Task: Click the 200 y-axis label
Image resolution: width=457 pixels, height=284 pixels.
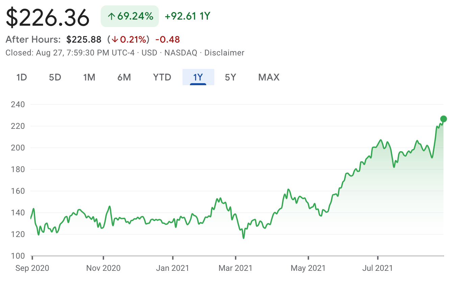Action: [18, 148]
